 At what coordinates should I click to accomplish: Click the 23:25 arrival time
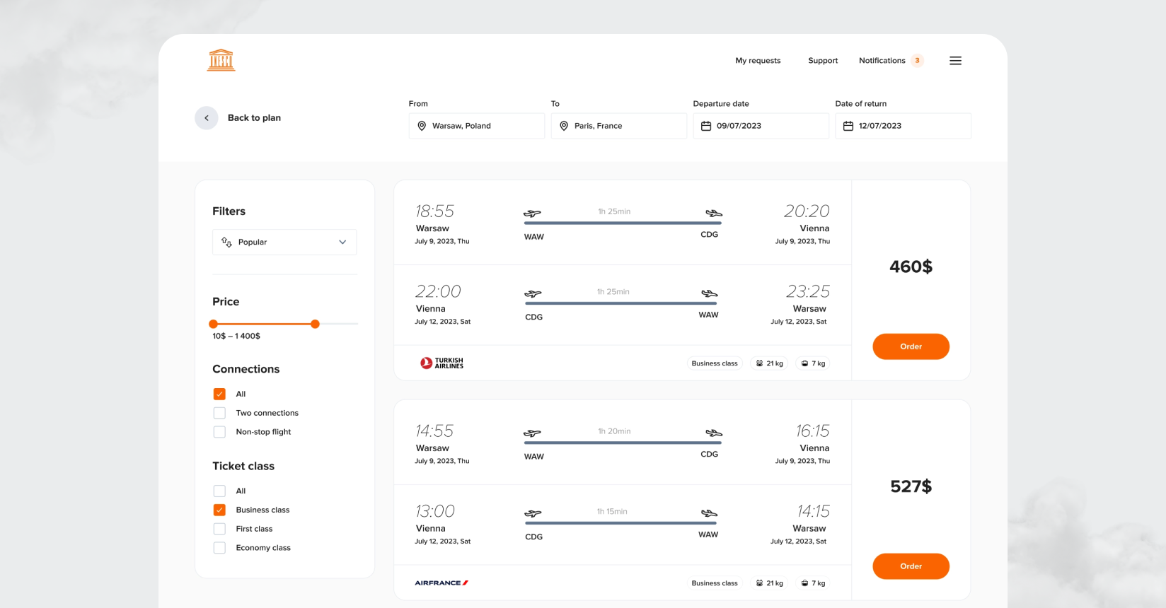tap(807, 291)
